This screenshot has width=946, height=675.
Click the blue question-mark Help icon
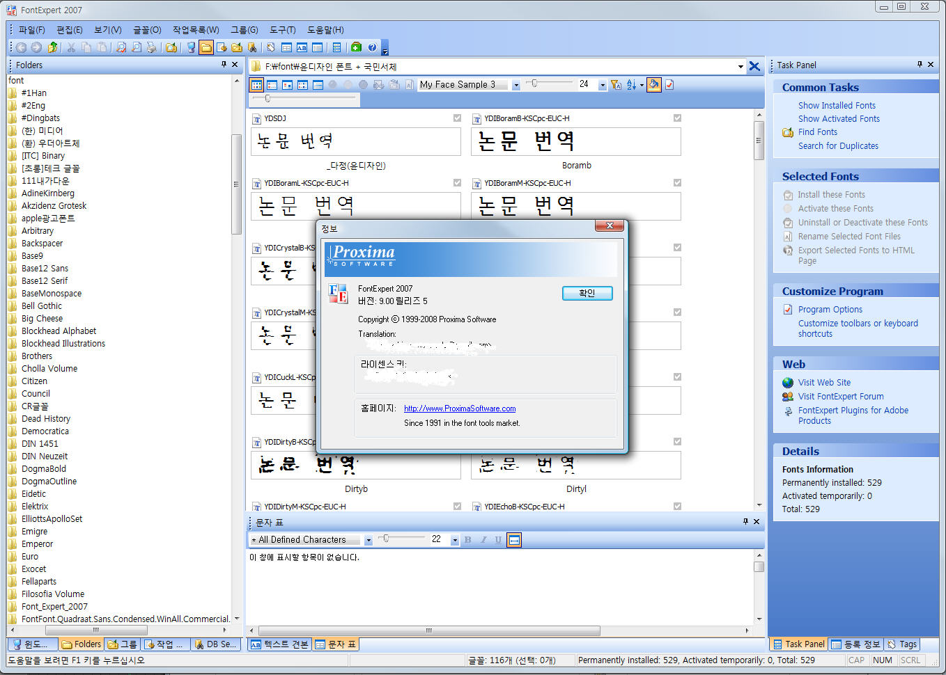[x=372, y=47]
